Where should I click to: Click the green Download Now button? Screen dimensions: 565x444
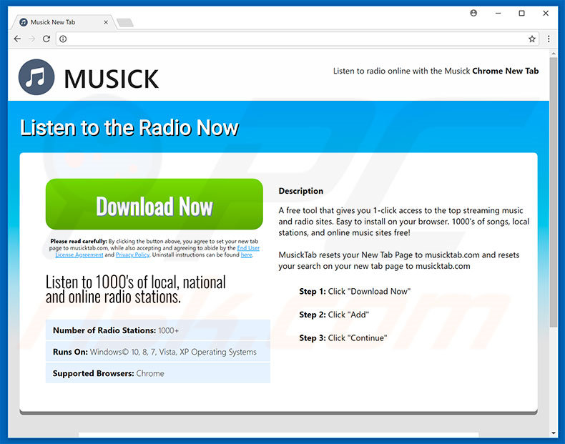154,204
